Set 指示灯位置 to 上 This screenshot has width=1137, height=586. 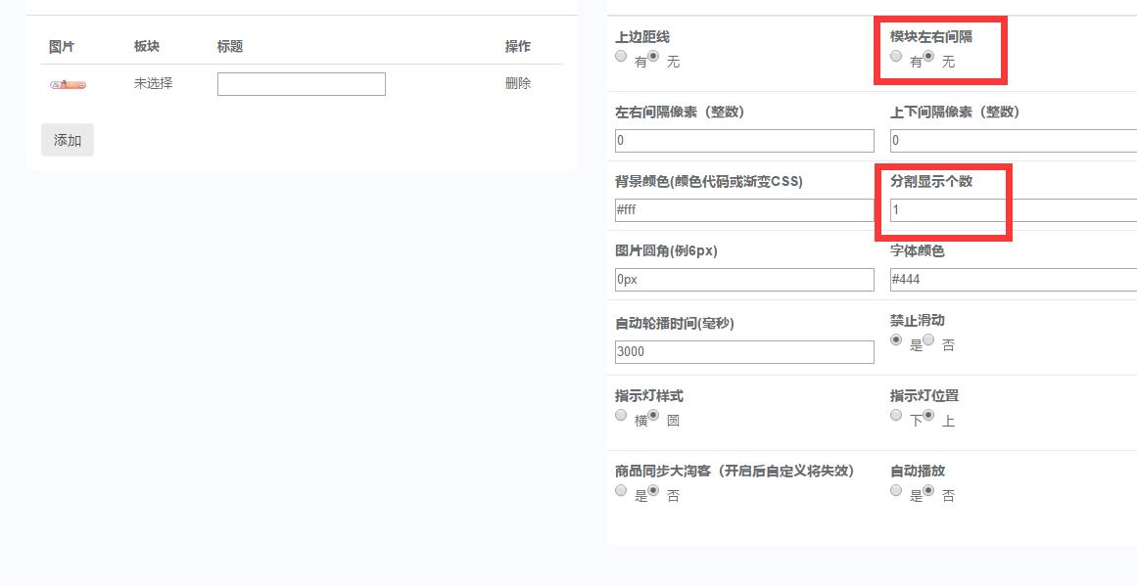928,415
